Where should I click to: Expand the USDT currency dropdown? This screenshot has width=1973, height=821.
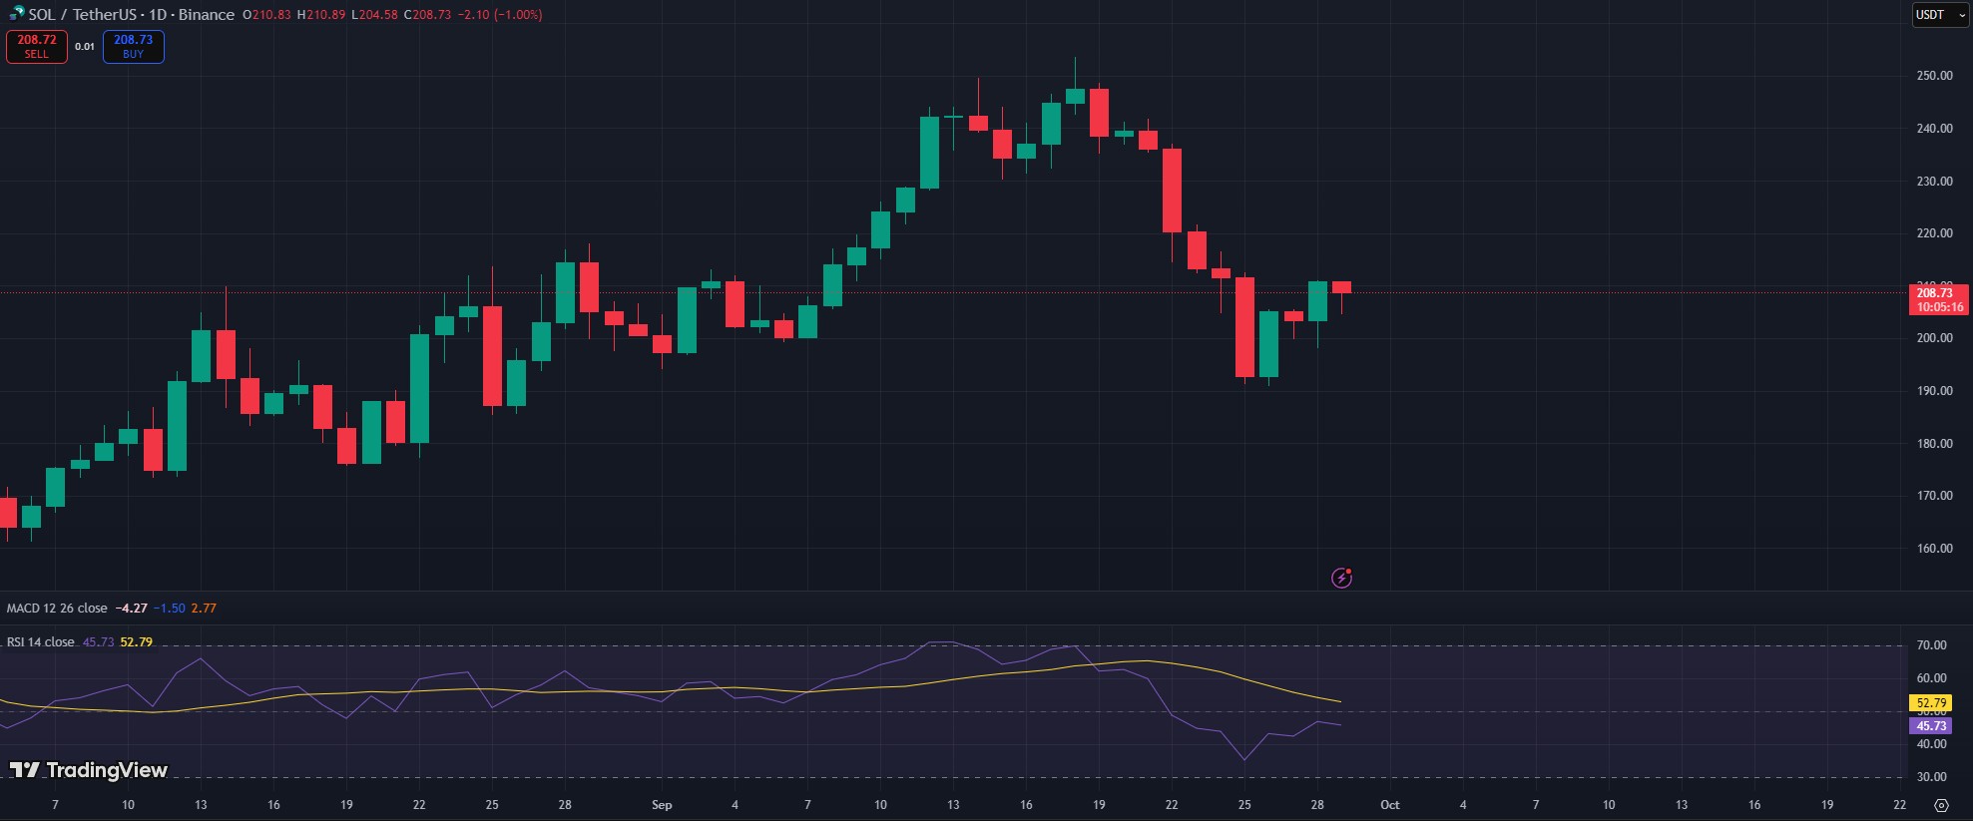pos(1939,15)
